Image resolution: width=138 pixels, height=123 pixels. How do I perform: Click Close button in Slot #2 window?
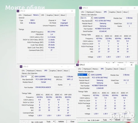(129, 120)
